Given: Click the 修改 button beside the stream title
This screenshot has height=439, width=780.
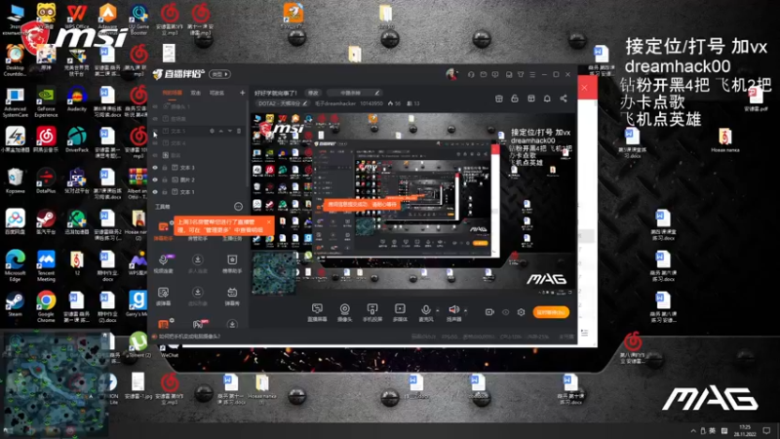Looking at the screenshot, I should click(x=313, y=93).
